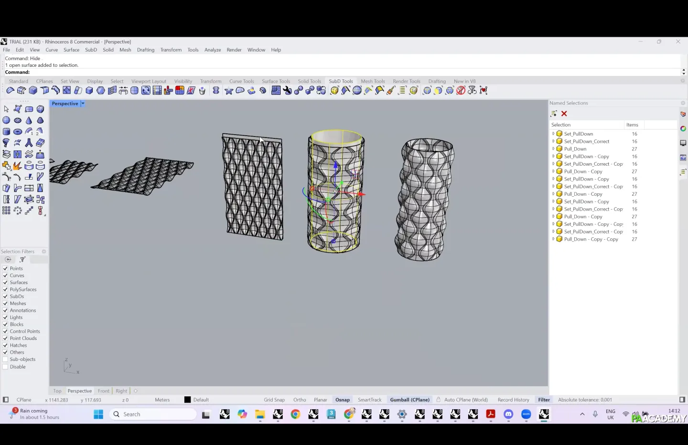Click the SubD sphere icon in left sidebar
This screenshot has height=445, width=688.
6,120
